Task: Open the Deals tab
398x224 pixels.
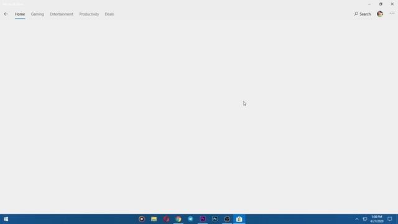Action: tap(109, 14)
